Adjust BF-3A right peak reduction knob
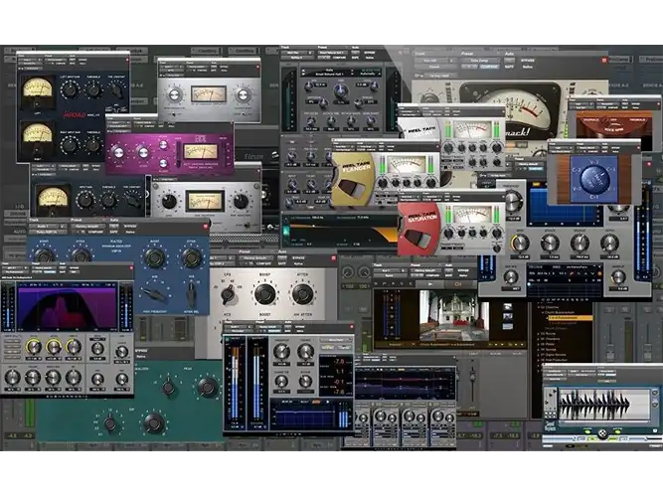The height and width of the screenshot is (497, 663). click(241, 202)
